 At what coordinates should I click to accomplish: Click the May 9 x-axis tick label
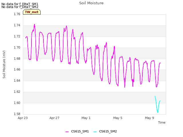150,118
